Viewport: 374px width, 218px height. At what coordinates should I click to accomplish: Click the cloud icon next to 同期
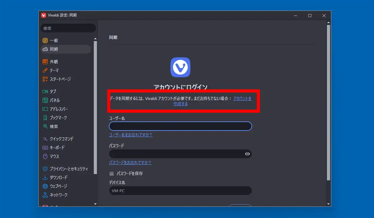click(x=45, y=49)
